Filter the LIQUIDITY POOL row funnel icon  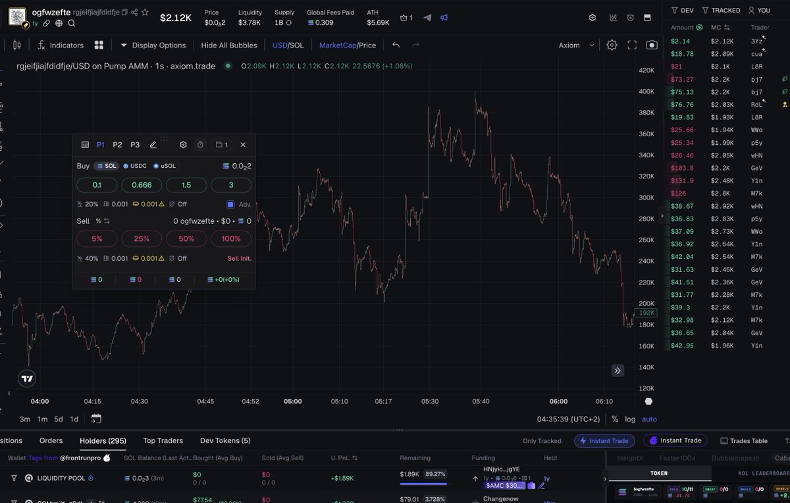click(x=14, y=478)
